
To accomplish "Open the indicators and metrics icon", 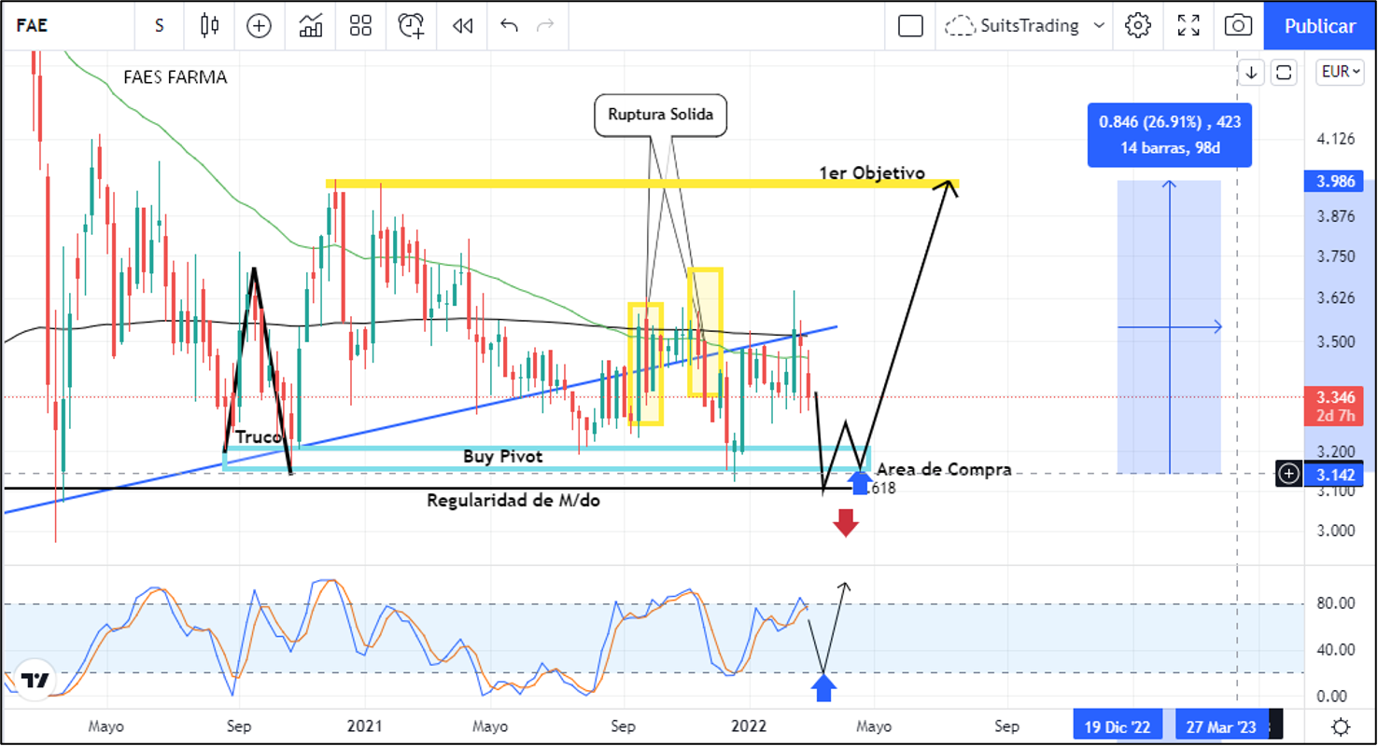I will [x=311, y=26].
